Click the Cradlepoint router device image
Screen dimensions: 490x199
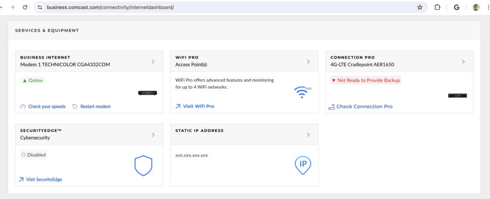click(457, 95)
